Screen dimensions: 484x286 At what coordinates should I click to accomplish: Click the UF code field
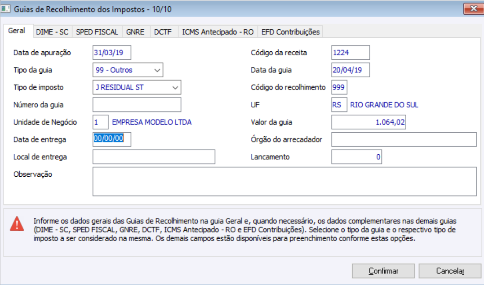(x=339, y=105)
